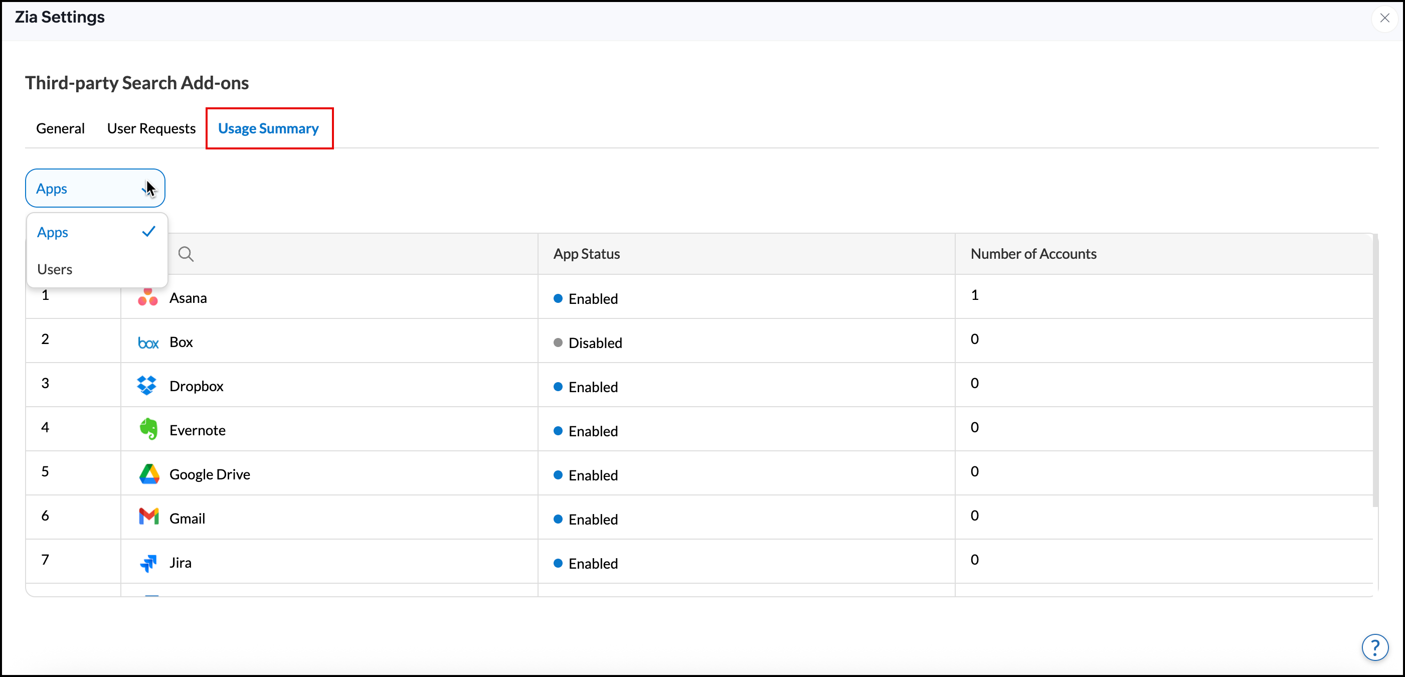Click the Dropbox app icon
This screenshot has height=677, width=1405.
[147, 386]
